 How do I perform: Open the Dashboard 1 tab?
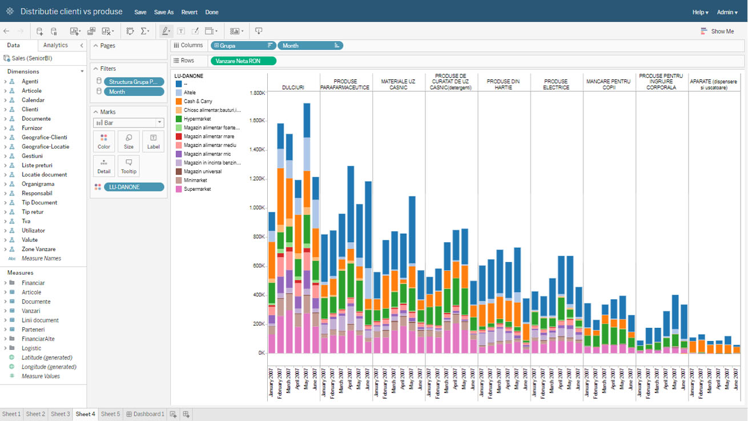coord(145,414)
